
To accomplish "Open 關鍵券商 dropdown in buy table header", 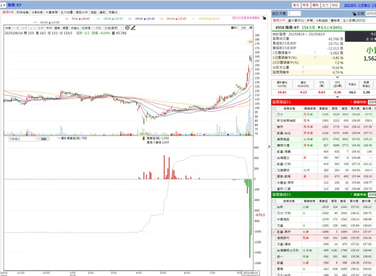I will pyautogui.click(x=372, y=102).
